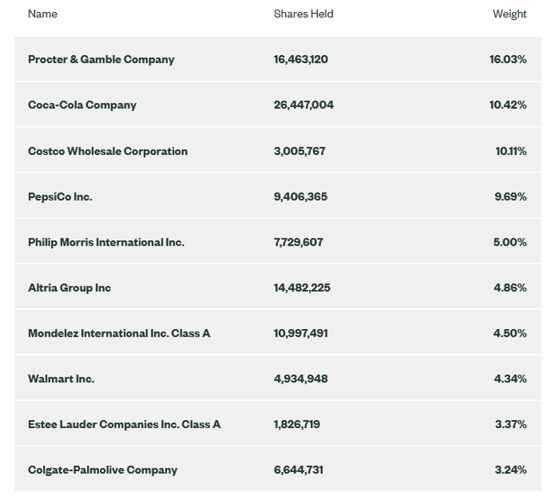The width and height of the screenshot is (551, 496).
Task: Click the Weight column header
Action: [510, 14]
